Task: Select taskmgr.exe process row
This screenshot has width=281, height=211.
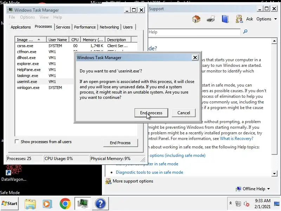Action: click(45, 76)
